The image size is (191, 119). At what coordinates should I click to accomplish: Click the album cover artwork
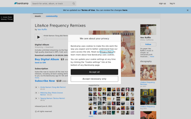[128, 54]
